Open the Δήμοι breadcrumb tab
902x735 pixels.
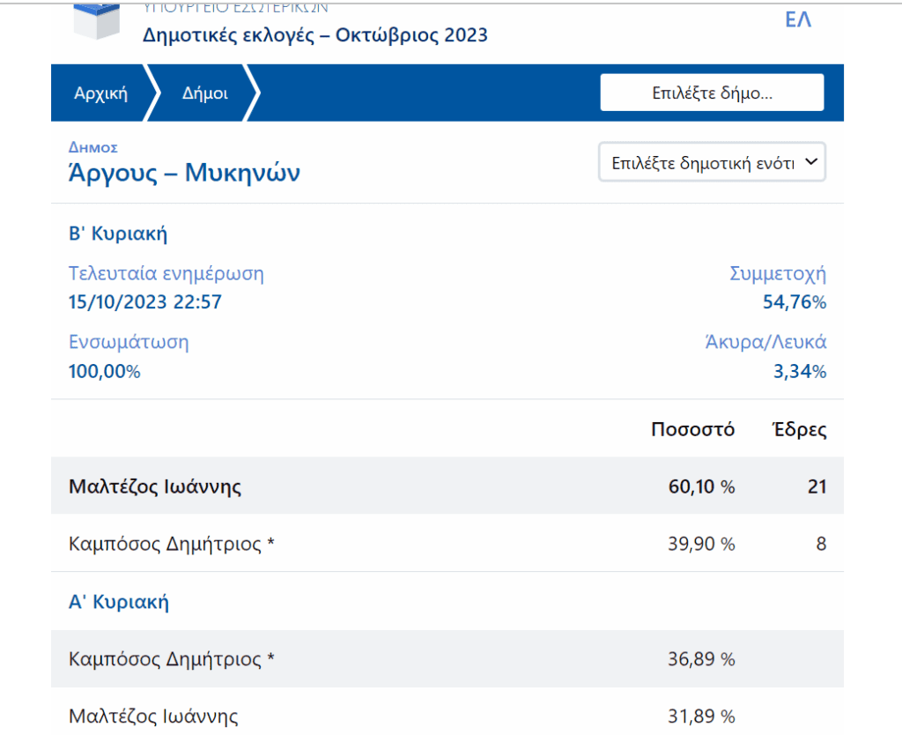205,93
